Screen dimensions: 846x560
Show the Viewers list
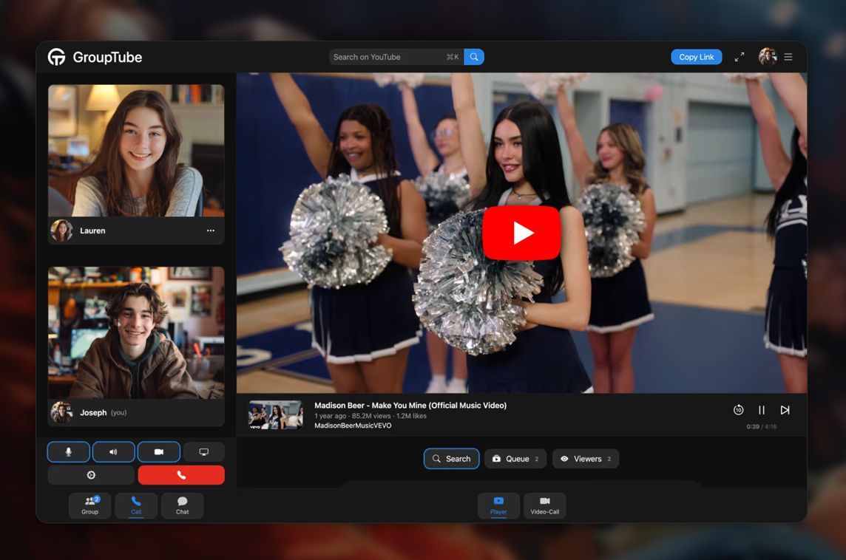pos(586,459)
